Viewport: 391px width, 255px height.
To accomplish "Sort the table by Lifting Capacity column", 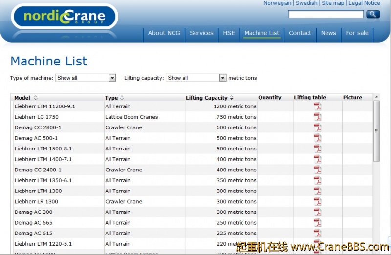I will point(231,98).
